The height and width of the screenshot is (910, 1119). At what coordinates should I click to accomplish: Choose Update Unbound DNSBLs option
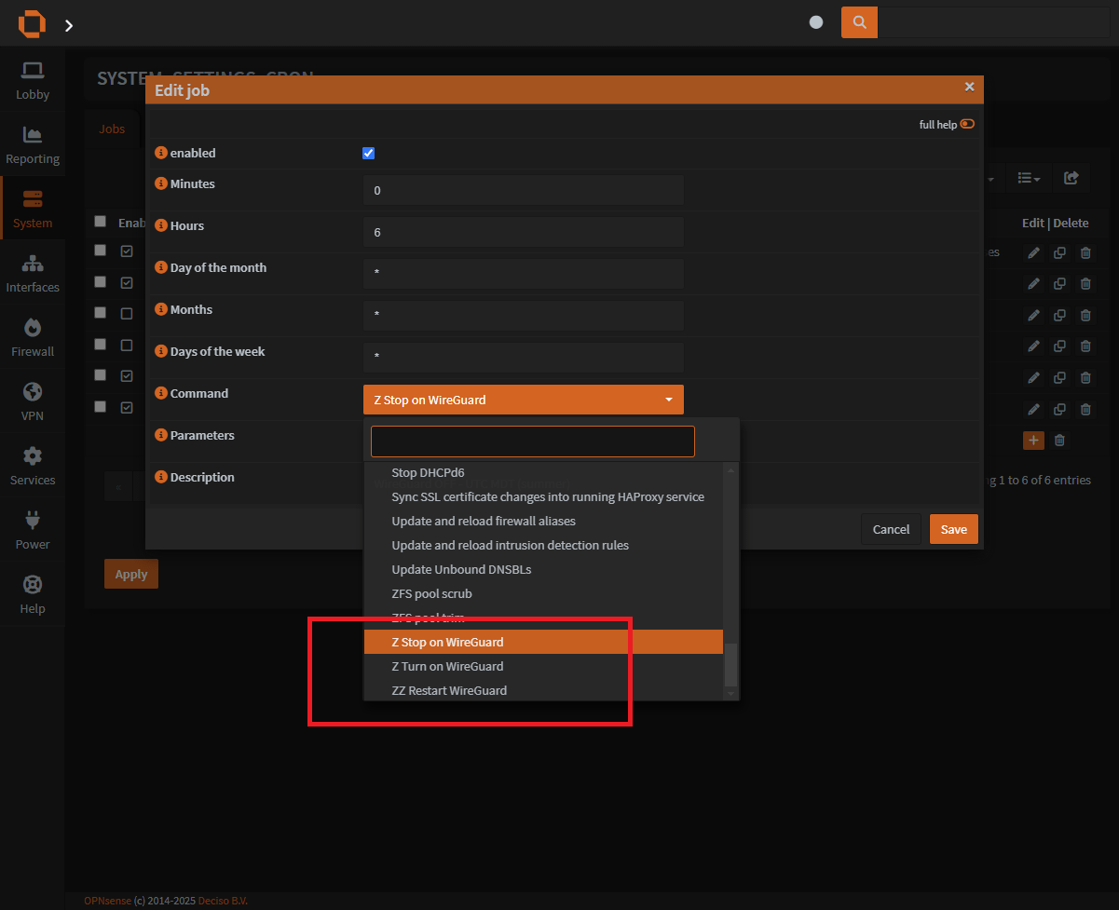click(543, 569)
